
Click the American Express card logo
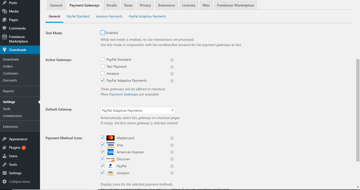(110, 152)
